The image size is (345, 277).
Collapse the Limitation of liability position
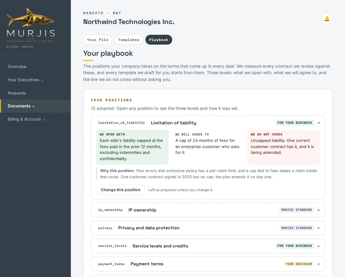click(319, 123)
